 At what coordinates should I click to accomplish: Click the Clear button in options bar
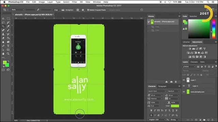tap(56, 10)
